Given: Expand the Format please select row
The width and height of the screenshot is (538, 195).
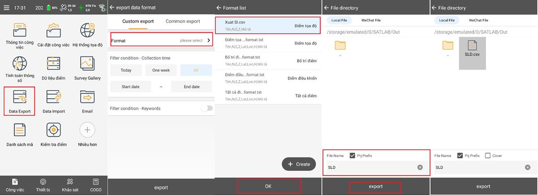Looking at the screenshot, I should pyautogui.click(x=161, y=40).
